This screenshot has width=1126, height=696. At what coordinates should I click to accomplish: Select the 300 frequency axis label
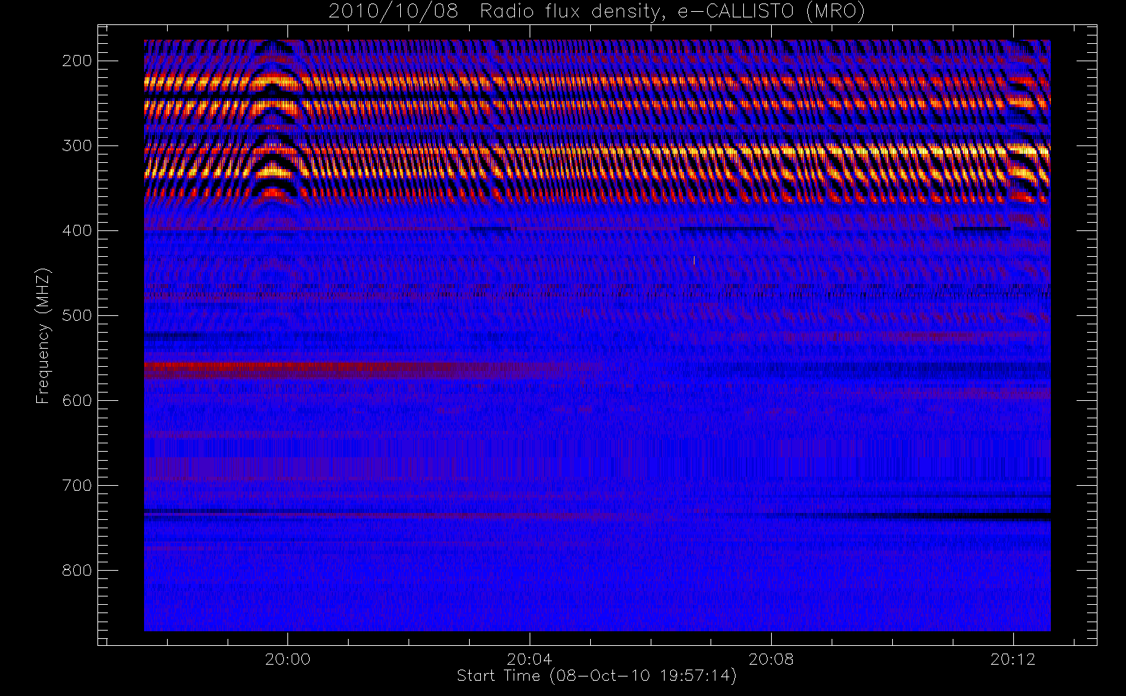coord(77,145)
